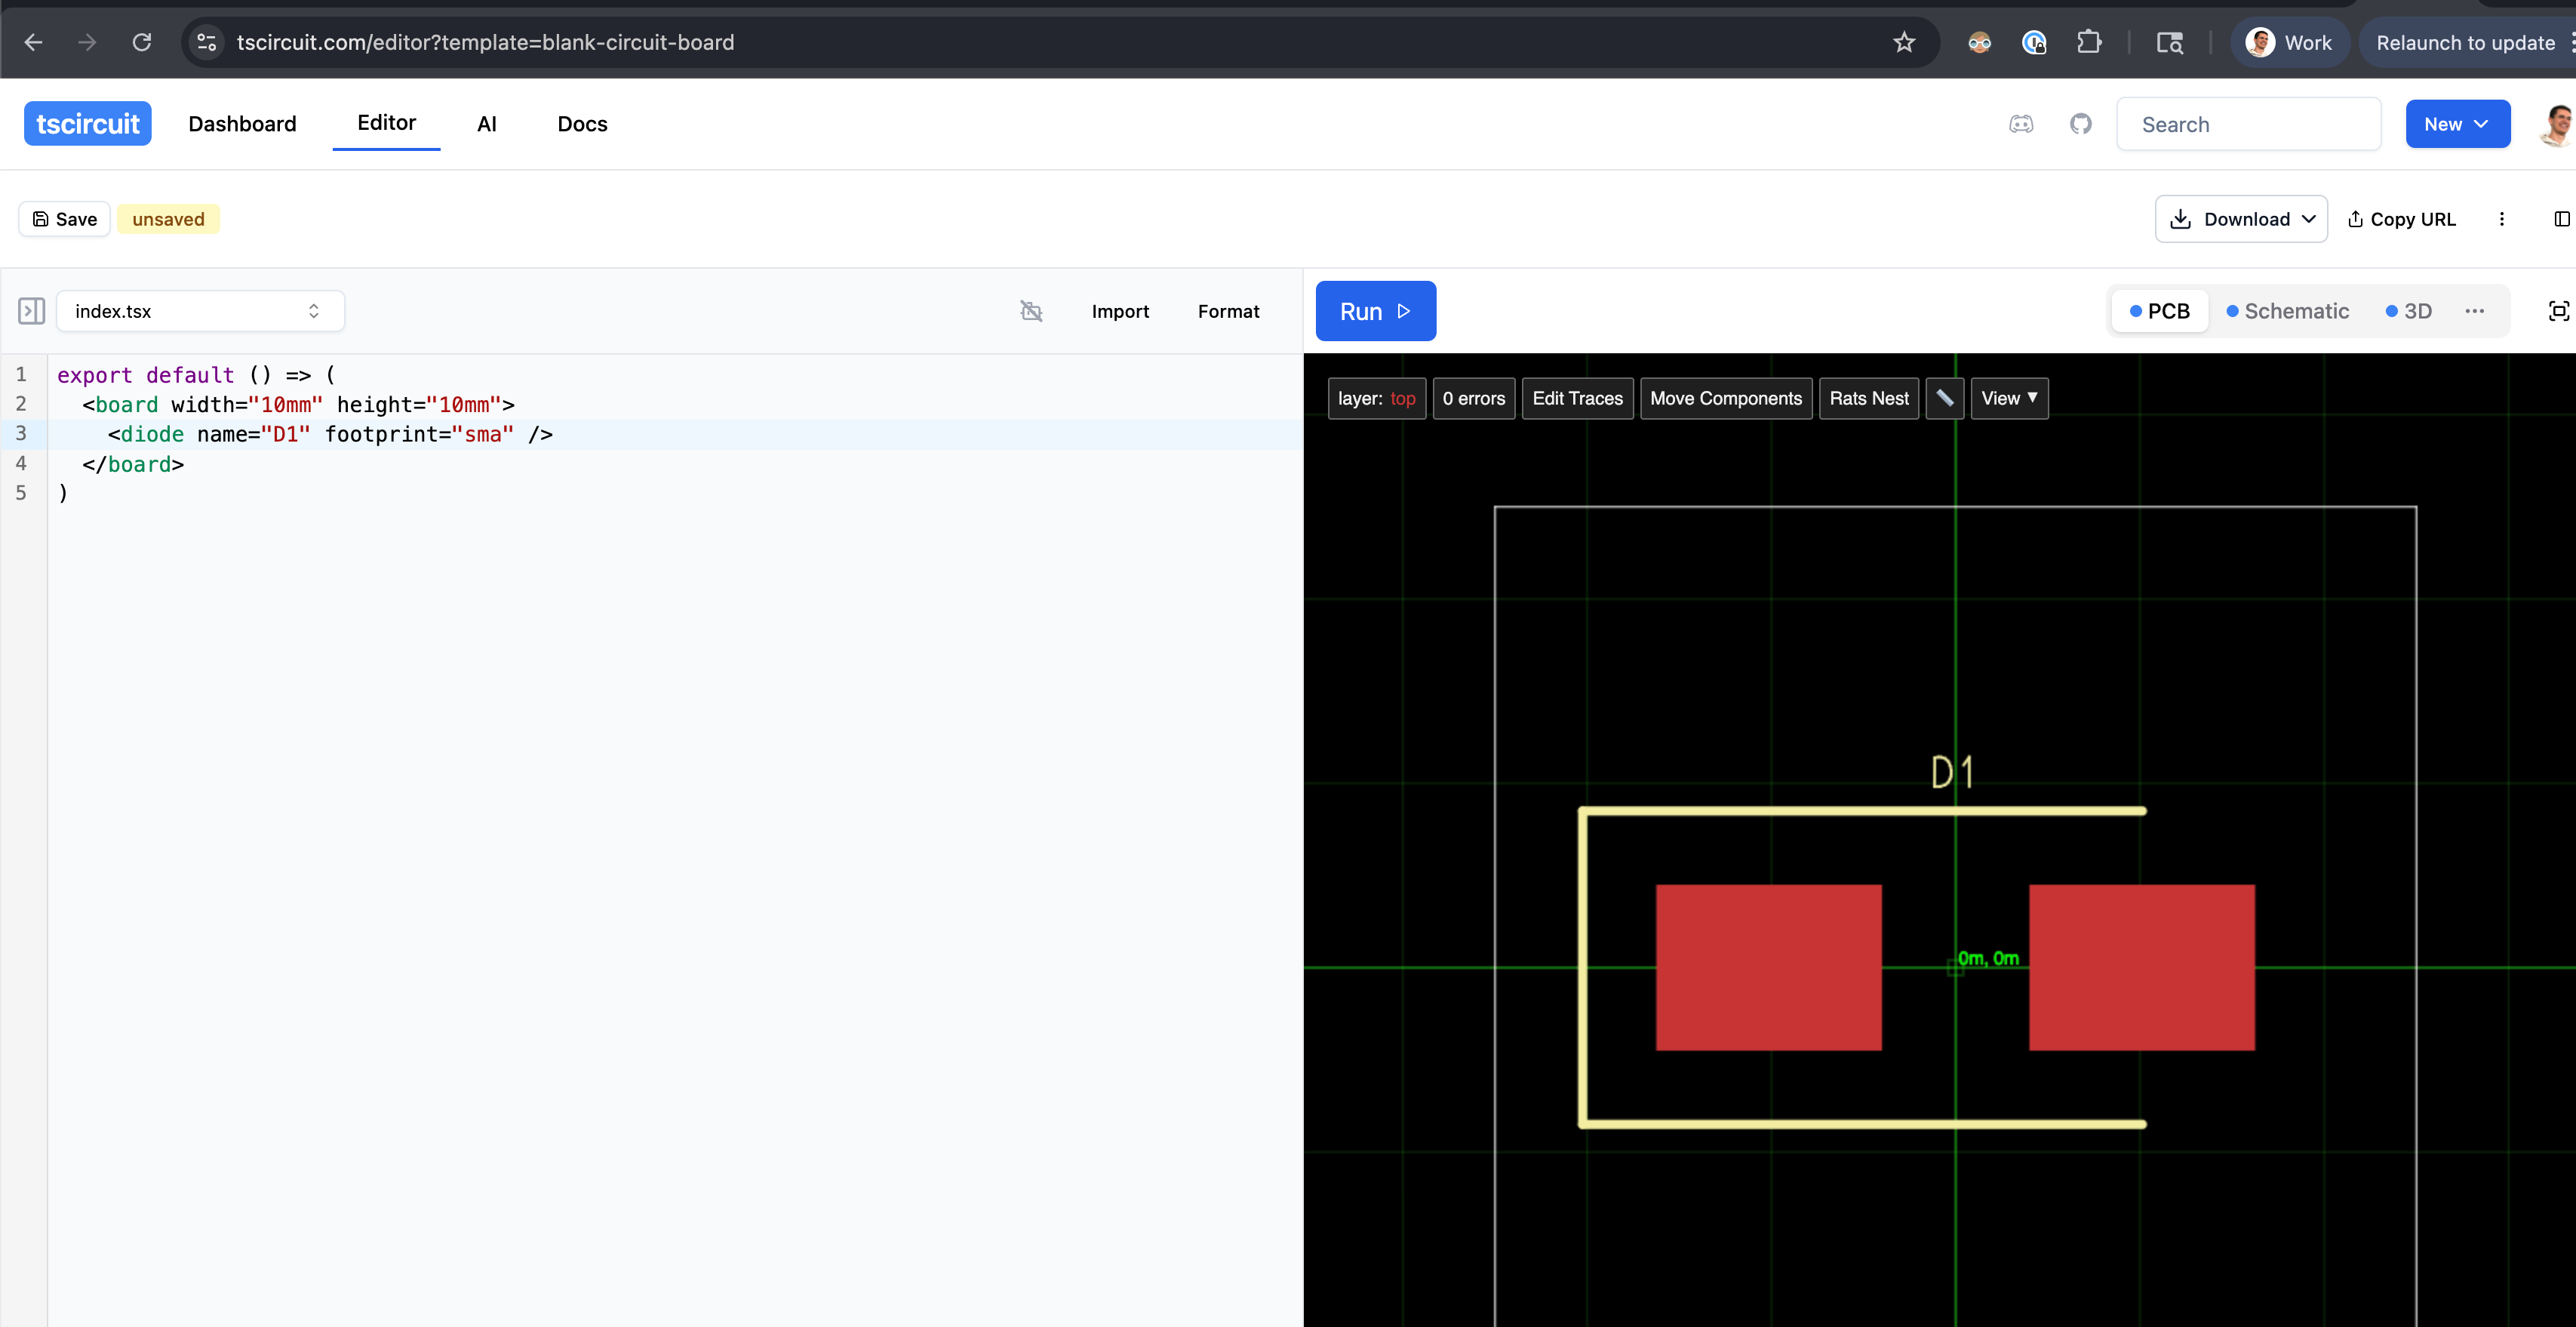The image size is (2576, 1327).
Task: Toggle the layer: top selector
Action: pyautogui.click(x=1376, y=399)
